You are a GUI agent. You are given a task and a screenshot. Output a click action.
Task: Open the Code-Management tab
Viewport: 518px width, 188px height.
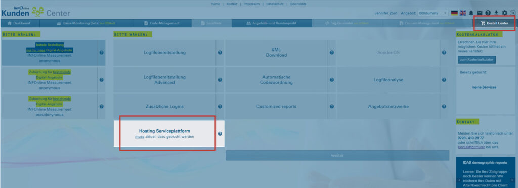[162, 23]
